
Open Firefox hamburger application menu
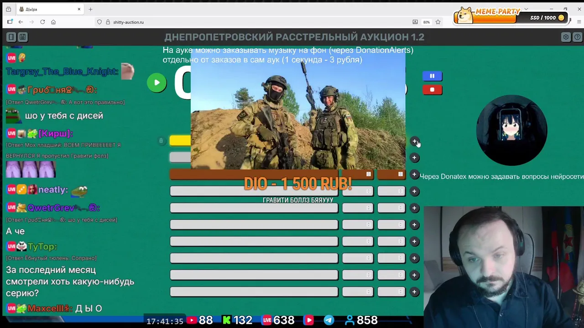(579, 22)
